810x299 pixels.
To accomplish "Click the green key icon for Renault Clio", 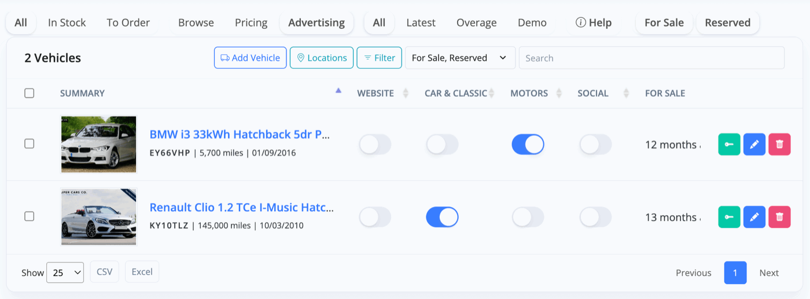I will coord(729,217).
